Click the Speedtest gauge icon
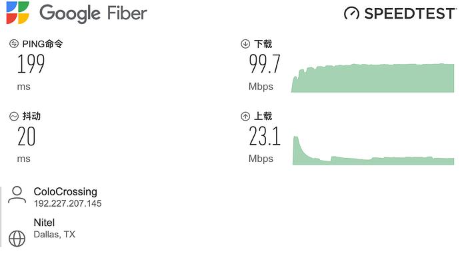 coord(351,13)
